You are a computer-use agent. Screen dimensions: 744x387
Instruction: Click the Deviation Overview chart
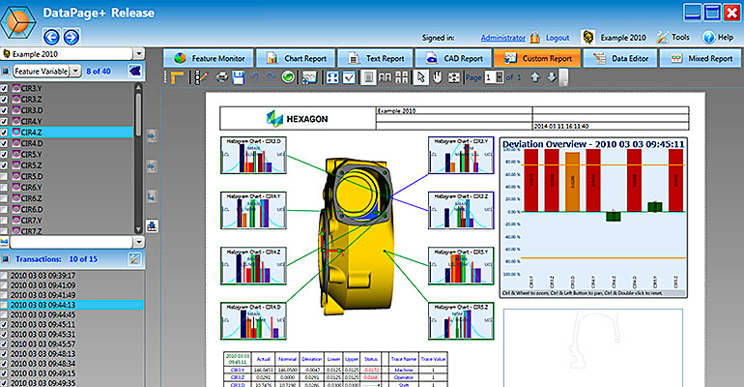pos(593,218)
